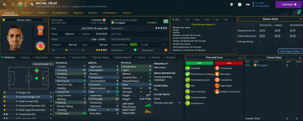Open the help question mark icon

pos(240,4)
